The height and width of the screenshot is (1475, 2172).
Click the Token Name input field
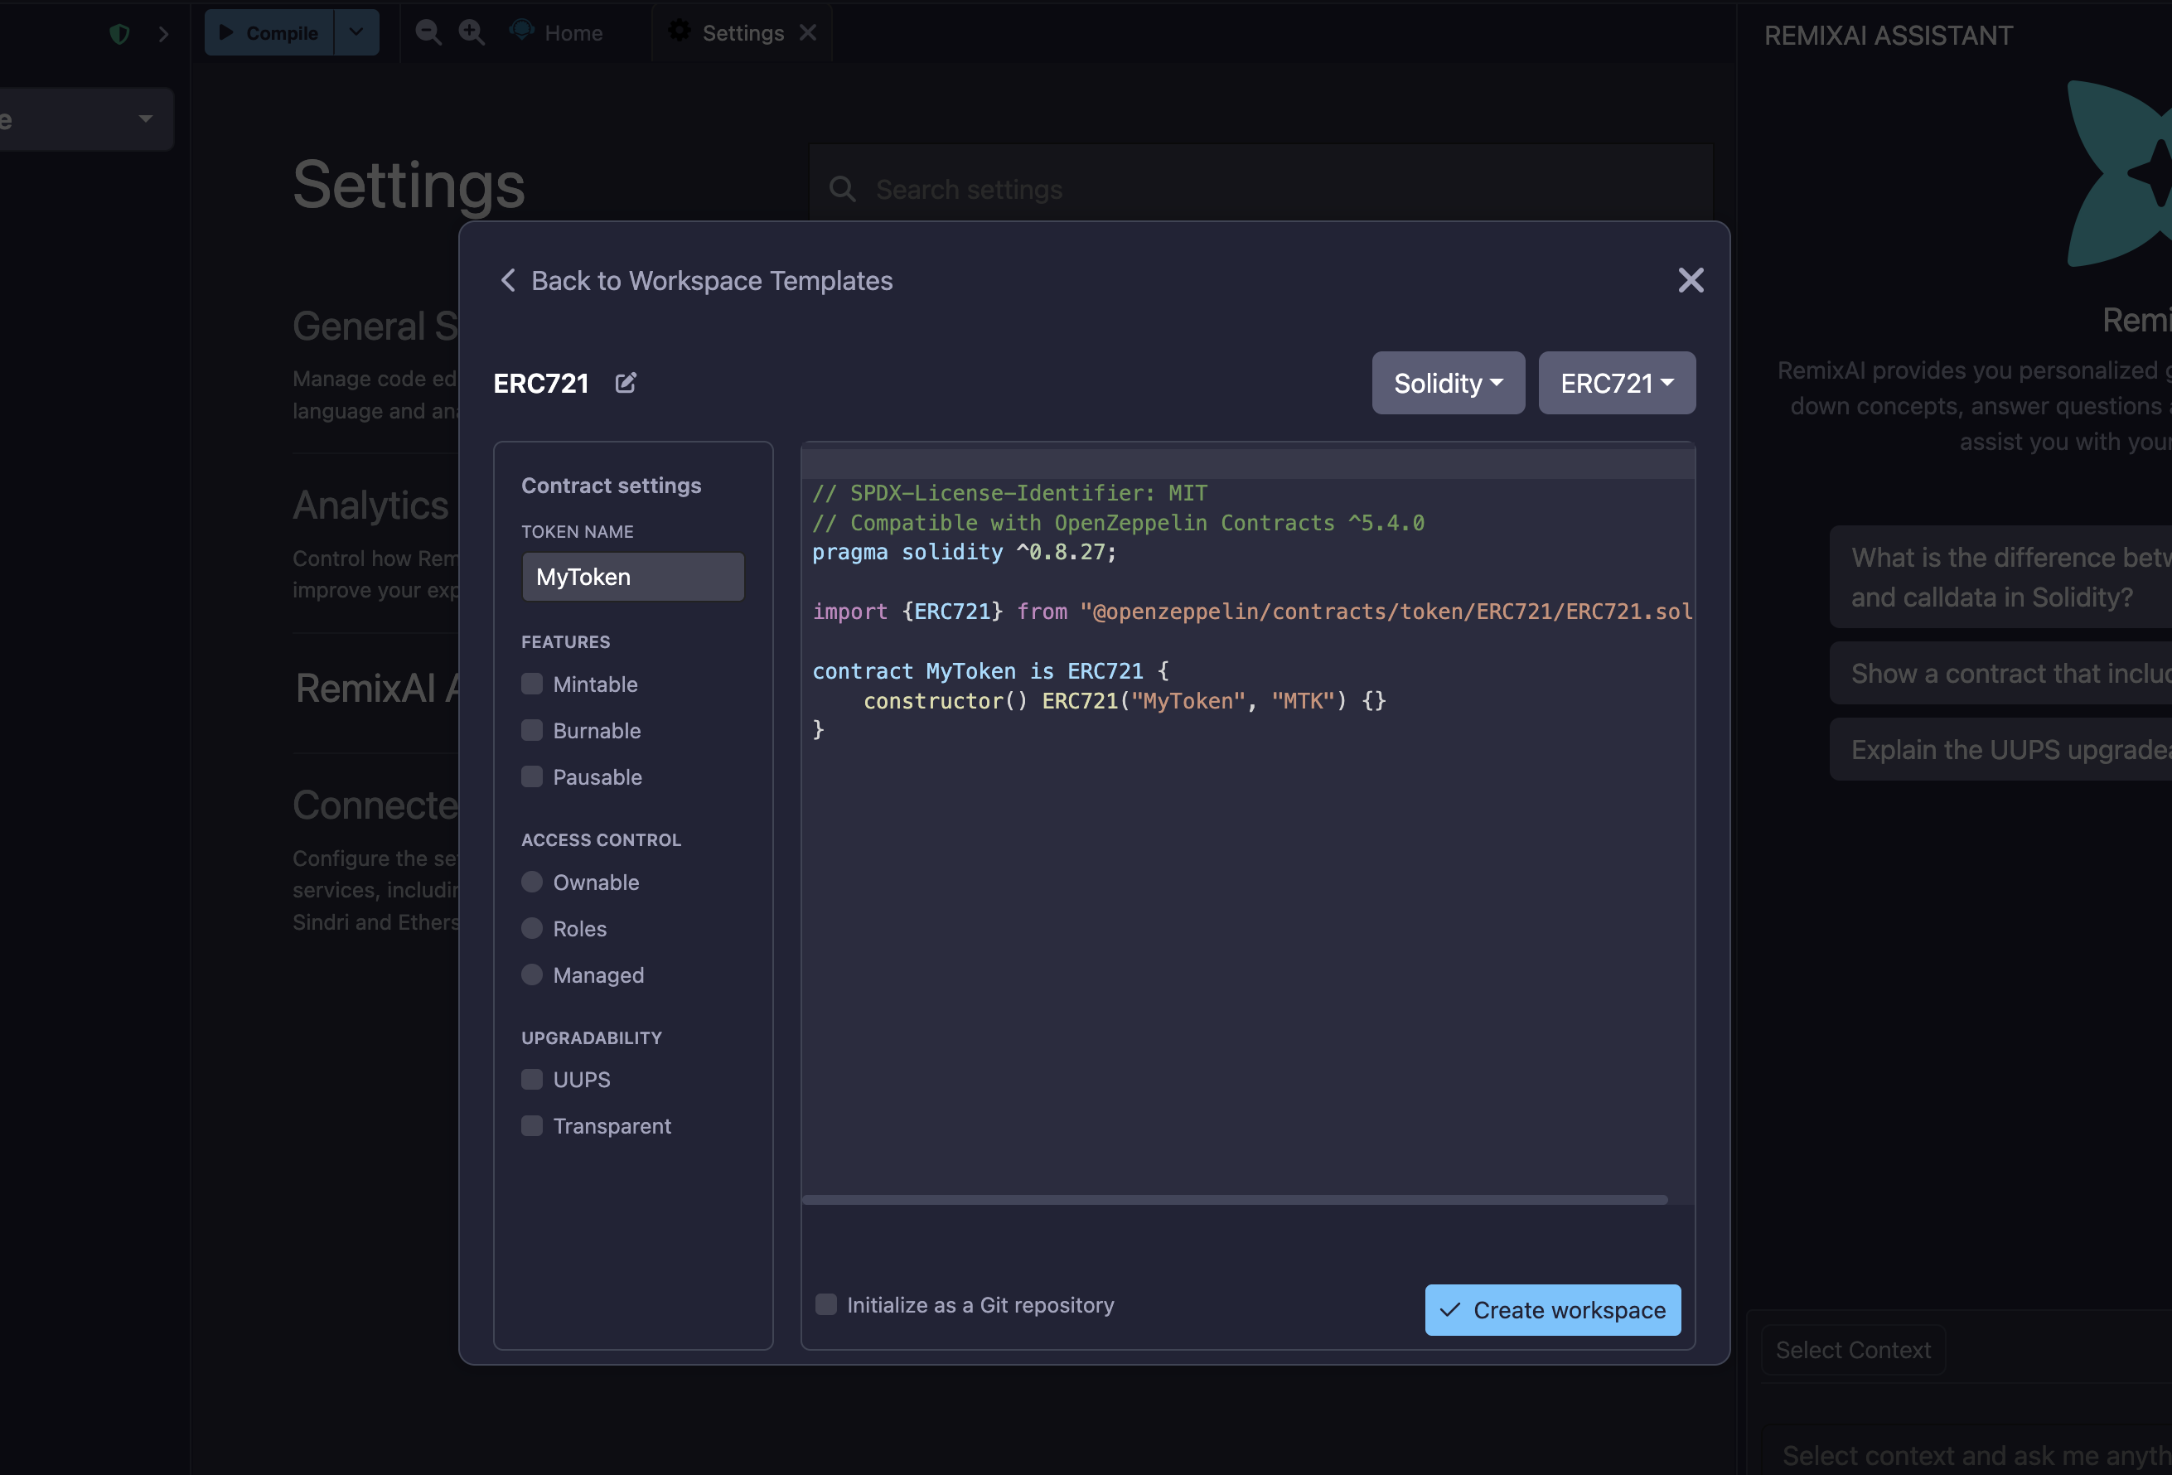[x=633, y=577]
